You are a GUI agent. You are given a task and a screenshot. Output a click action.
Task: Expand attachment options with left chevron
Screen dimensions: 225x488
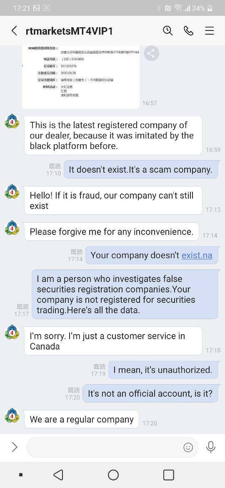(14, 447)
